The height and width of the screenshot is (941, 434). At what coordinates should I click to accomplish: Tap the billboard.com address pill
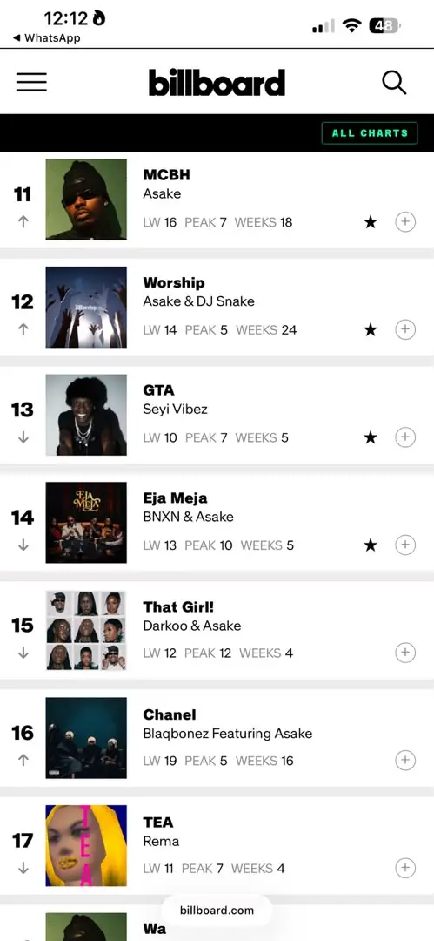(217, 911)
